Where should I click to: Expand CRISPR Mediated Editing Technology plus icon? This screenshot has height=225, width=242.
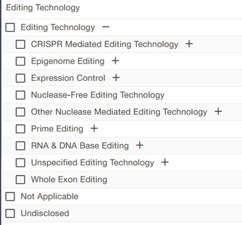pyautogui.click(x=189, y=44)
